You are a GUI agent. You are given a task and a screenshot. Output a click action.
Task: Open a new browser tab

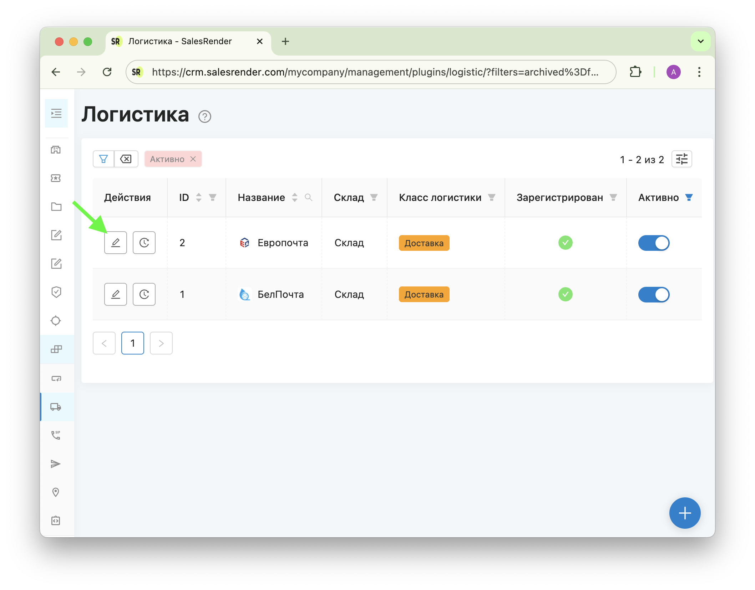click(x=285, y=41)
